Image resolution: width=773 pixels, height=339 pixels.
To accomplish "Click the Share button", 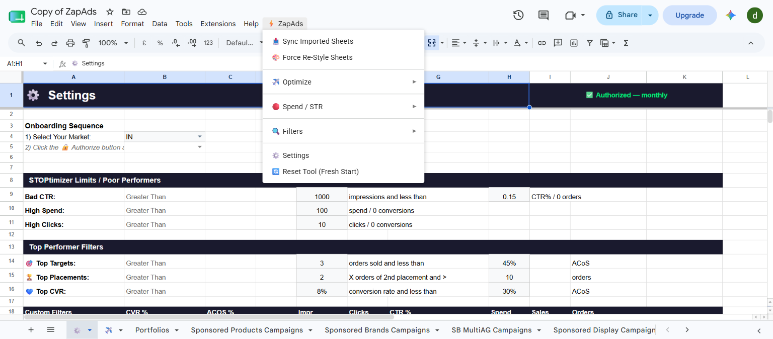I will pyautogui.click(x=621, y=15).
